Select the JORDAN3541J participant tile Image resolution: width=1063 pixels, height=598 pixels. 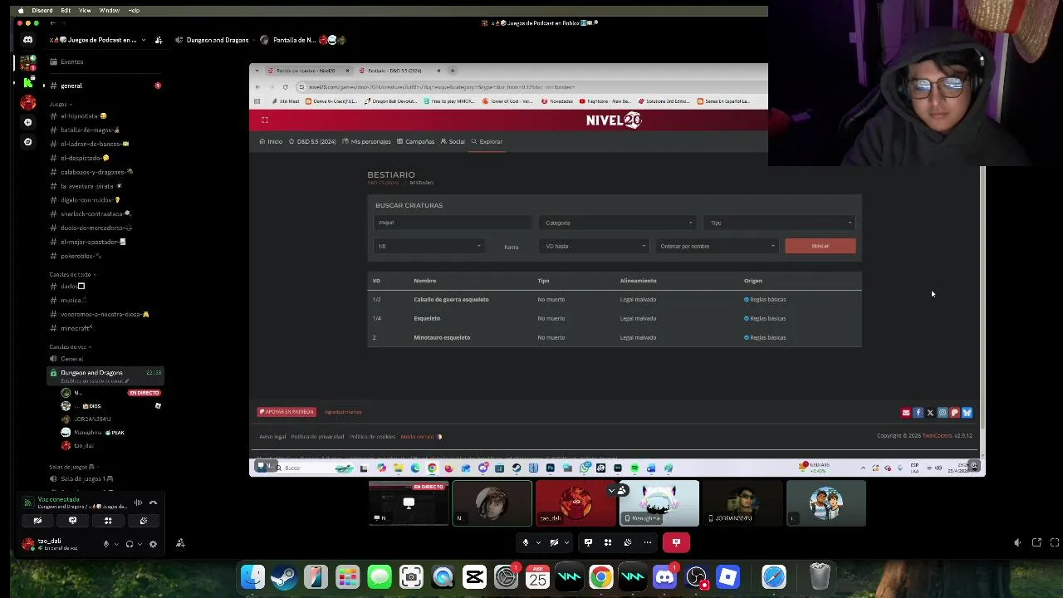click(x=742, y=503)
